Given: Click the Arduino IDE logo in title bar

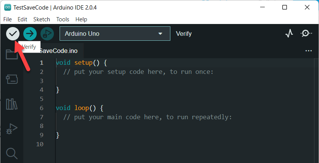Looking at the screenshot, I should (x=8, y=8).
